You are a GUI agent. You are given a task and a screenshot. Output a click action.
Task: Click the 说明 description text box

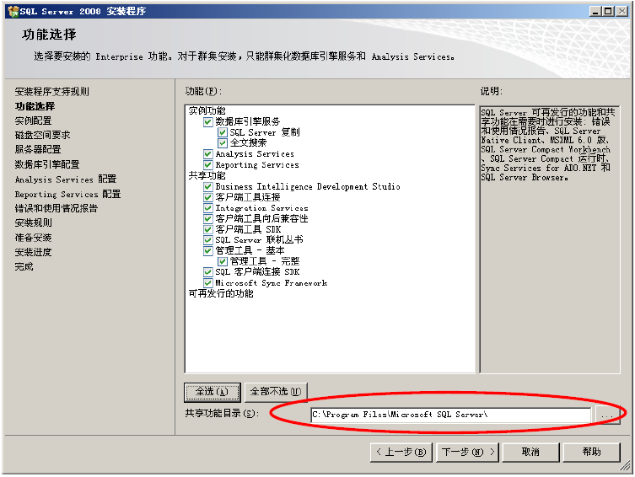click(x=550, y=239)
